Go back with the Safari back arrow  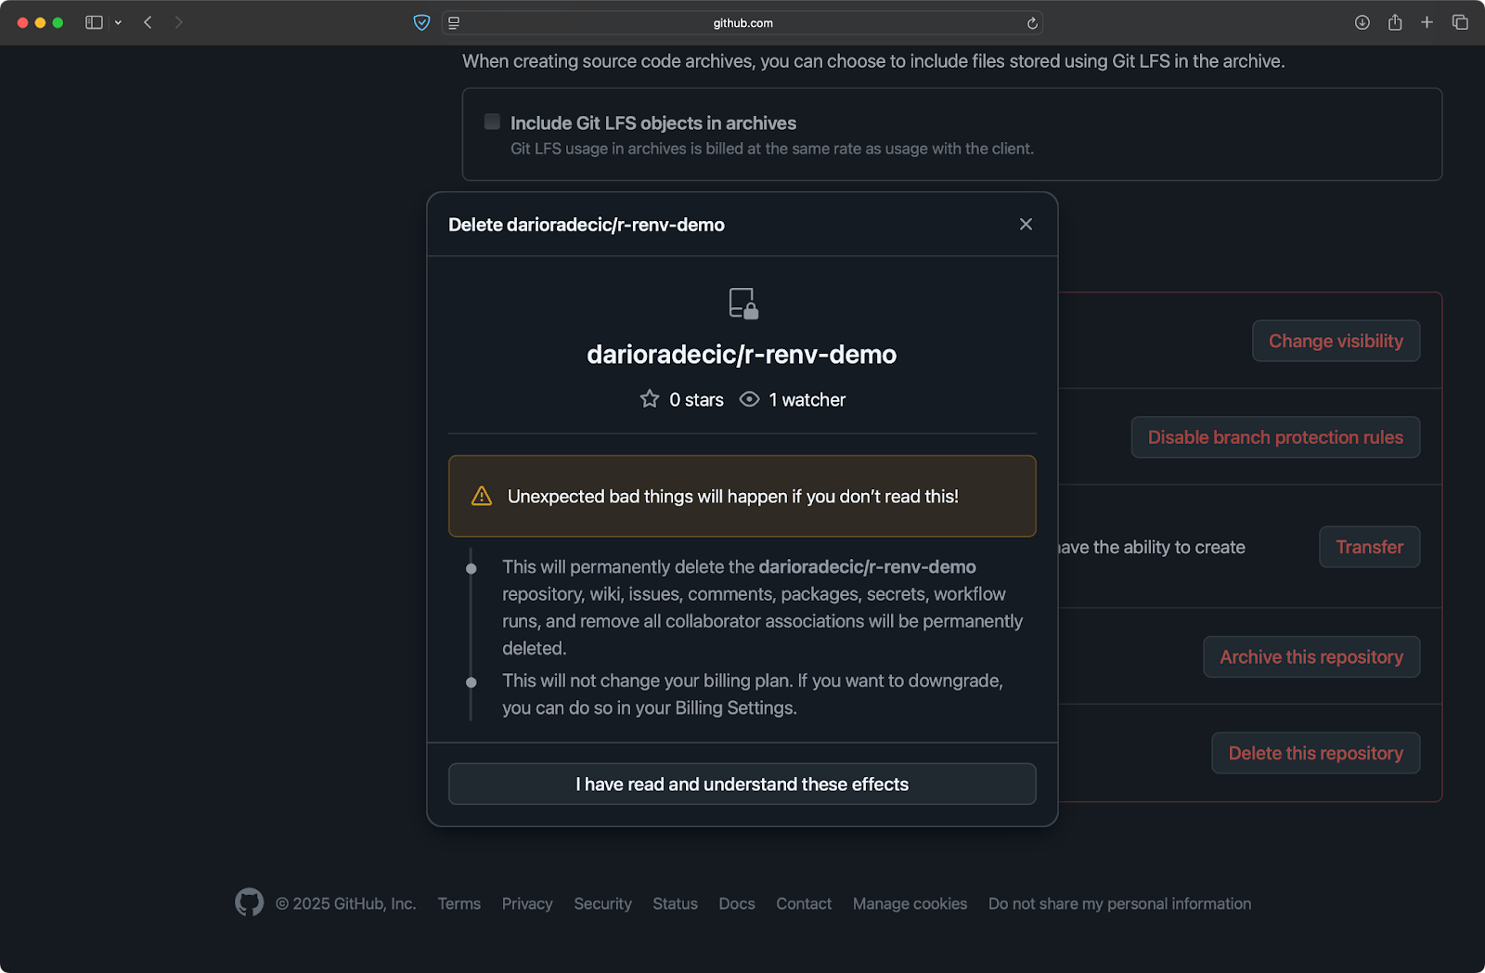coord(148,22)
